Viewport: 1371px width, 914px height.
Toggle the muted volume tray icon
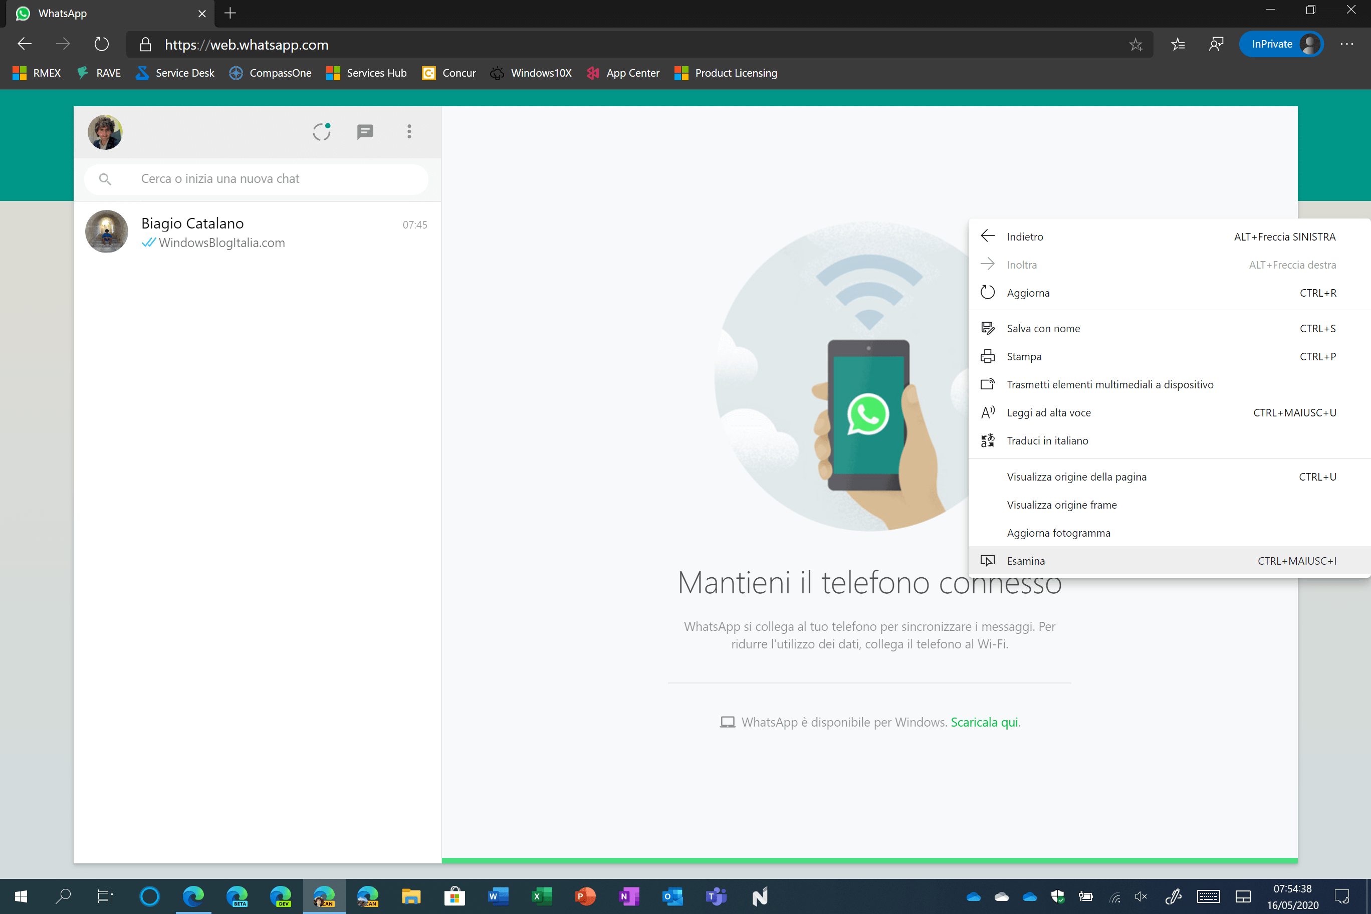[1141, 897]
